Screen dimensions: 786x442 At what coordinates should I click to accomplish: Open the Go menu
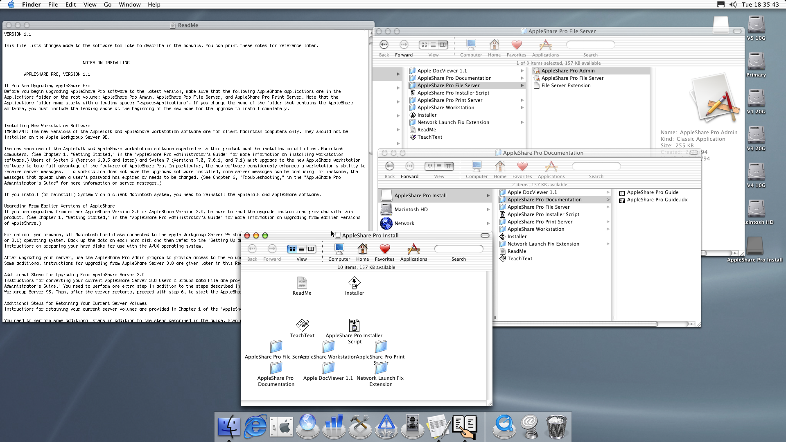tap(108, 5)
